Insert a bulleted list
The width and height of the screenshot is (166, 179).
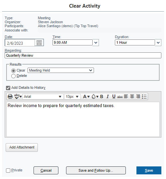point(144,96)
